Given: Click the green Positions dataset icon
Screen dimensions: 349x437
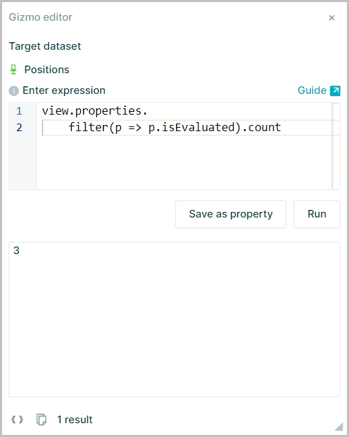Looking at the screenshot, I should [13, 70].
